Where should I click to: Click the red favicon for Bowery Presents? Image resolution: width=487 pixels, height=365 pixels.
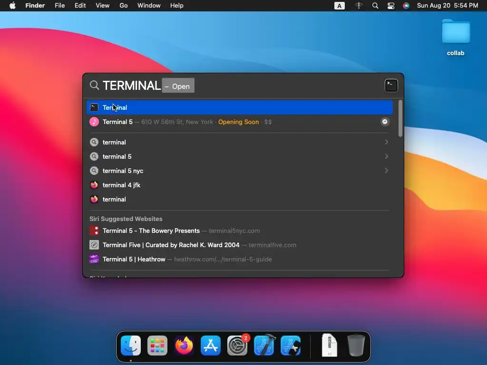(94, 231)
